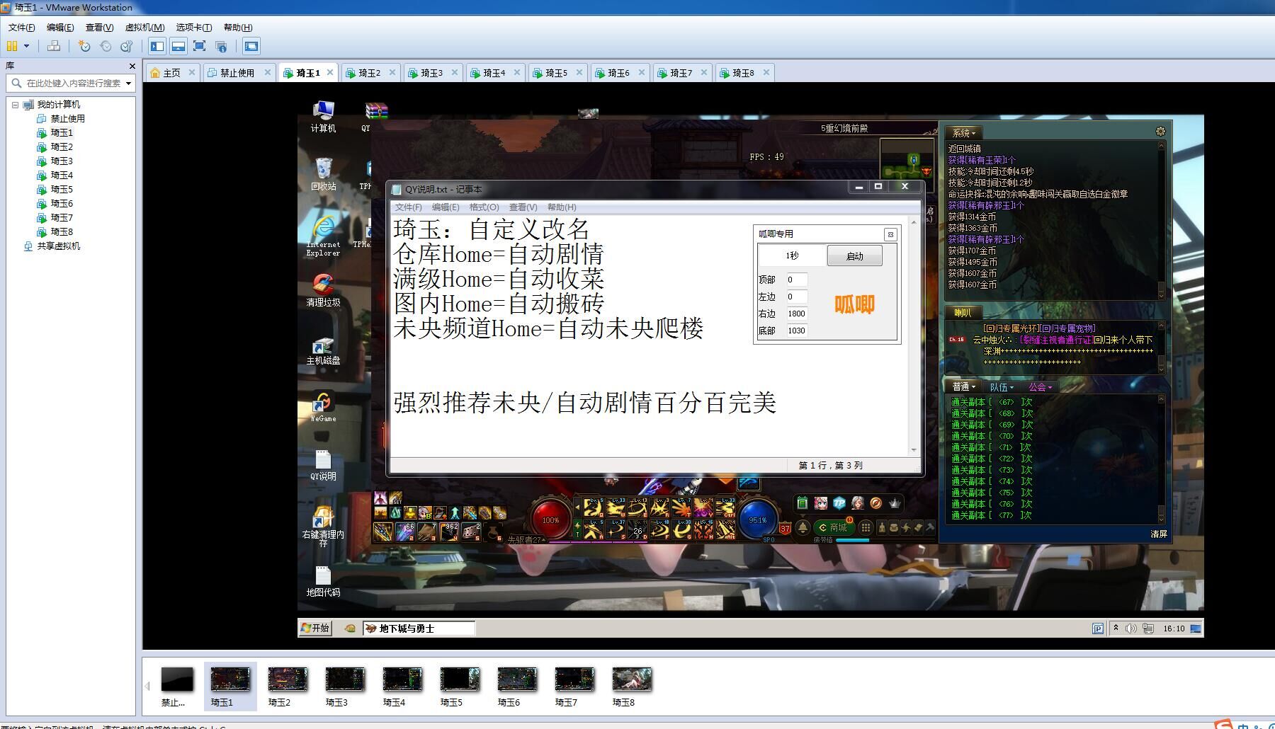Click the 启动 button in 呱唧专用 panel
The image size is (1275, 729).
pyautogui.click(x=855, y=256)
